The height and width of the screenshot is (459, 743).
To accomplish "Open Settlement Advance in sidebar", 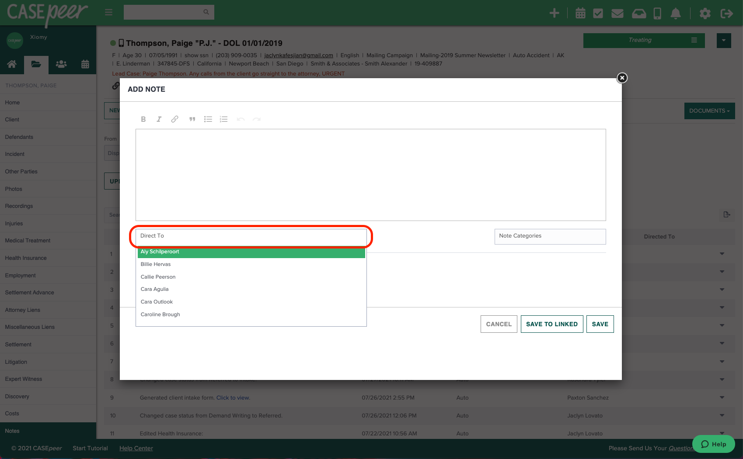I will click(48, 293).
